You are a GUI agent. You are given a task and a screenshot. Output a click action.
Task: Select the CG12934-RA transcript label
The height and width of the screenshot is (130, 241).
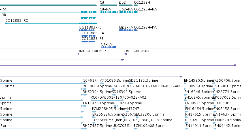coord(145,9)
